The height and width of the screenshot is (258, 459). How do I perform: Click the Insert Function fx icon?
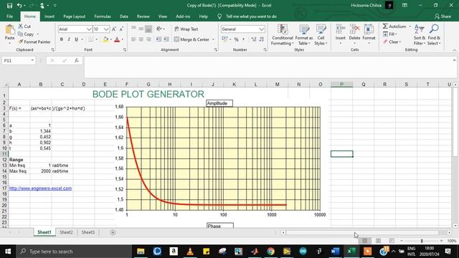pyautogui.click(x=77, y=60)
